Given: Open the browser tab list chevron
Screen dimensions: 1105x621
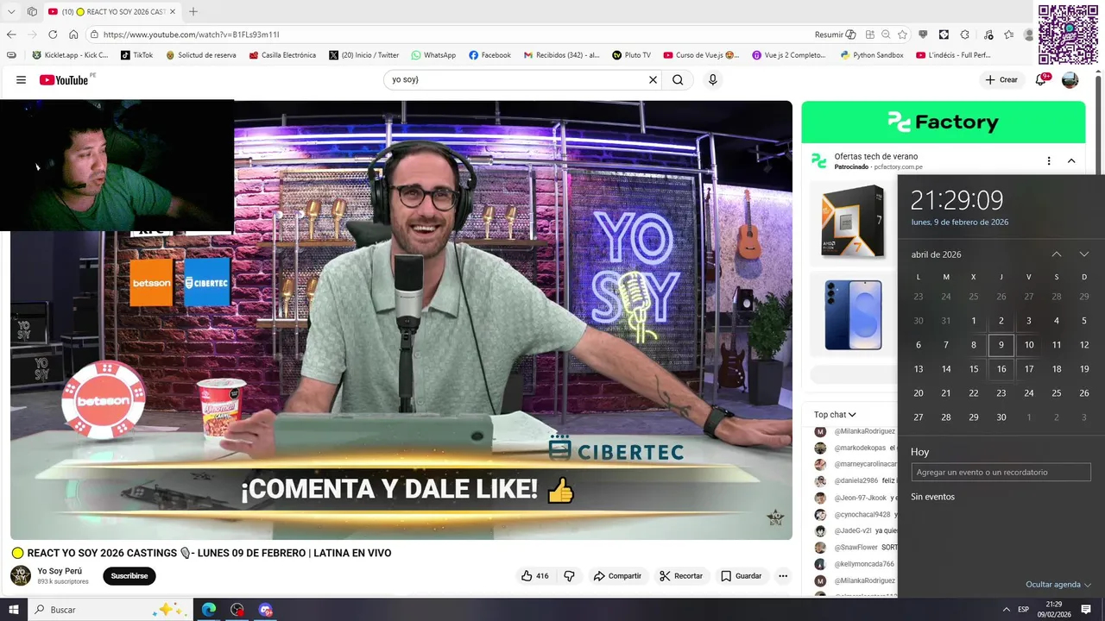Looking at the screenshot, I should click(11, 11).
